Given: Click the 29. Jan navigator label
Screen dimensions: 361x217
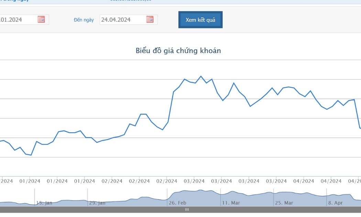Looking at the screenshot, I should pos(97,203).
